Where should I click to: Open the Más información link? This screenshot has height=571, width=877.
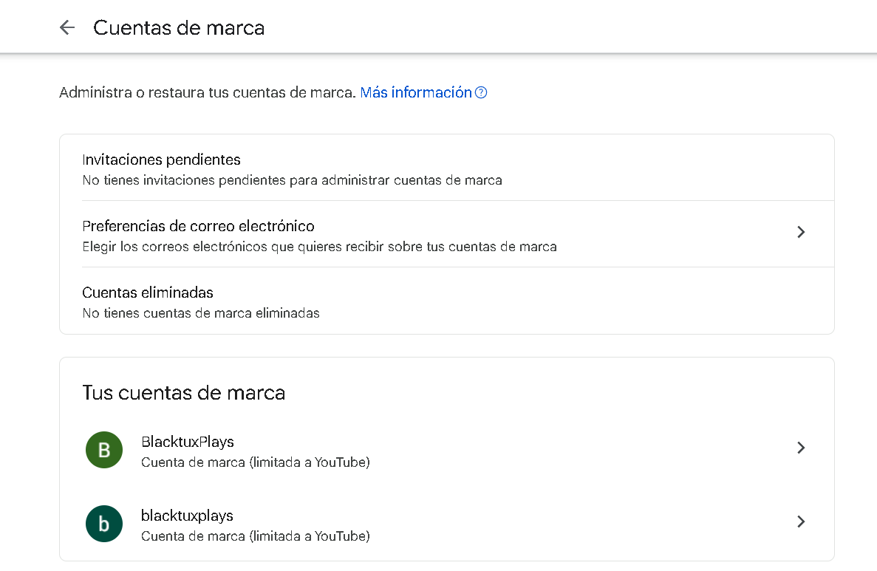click(x=415, y=92)
